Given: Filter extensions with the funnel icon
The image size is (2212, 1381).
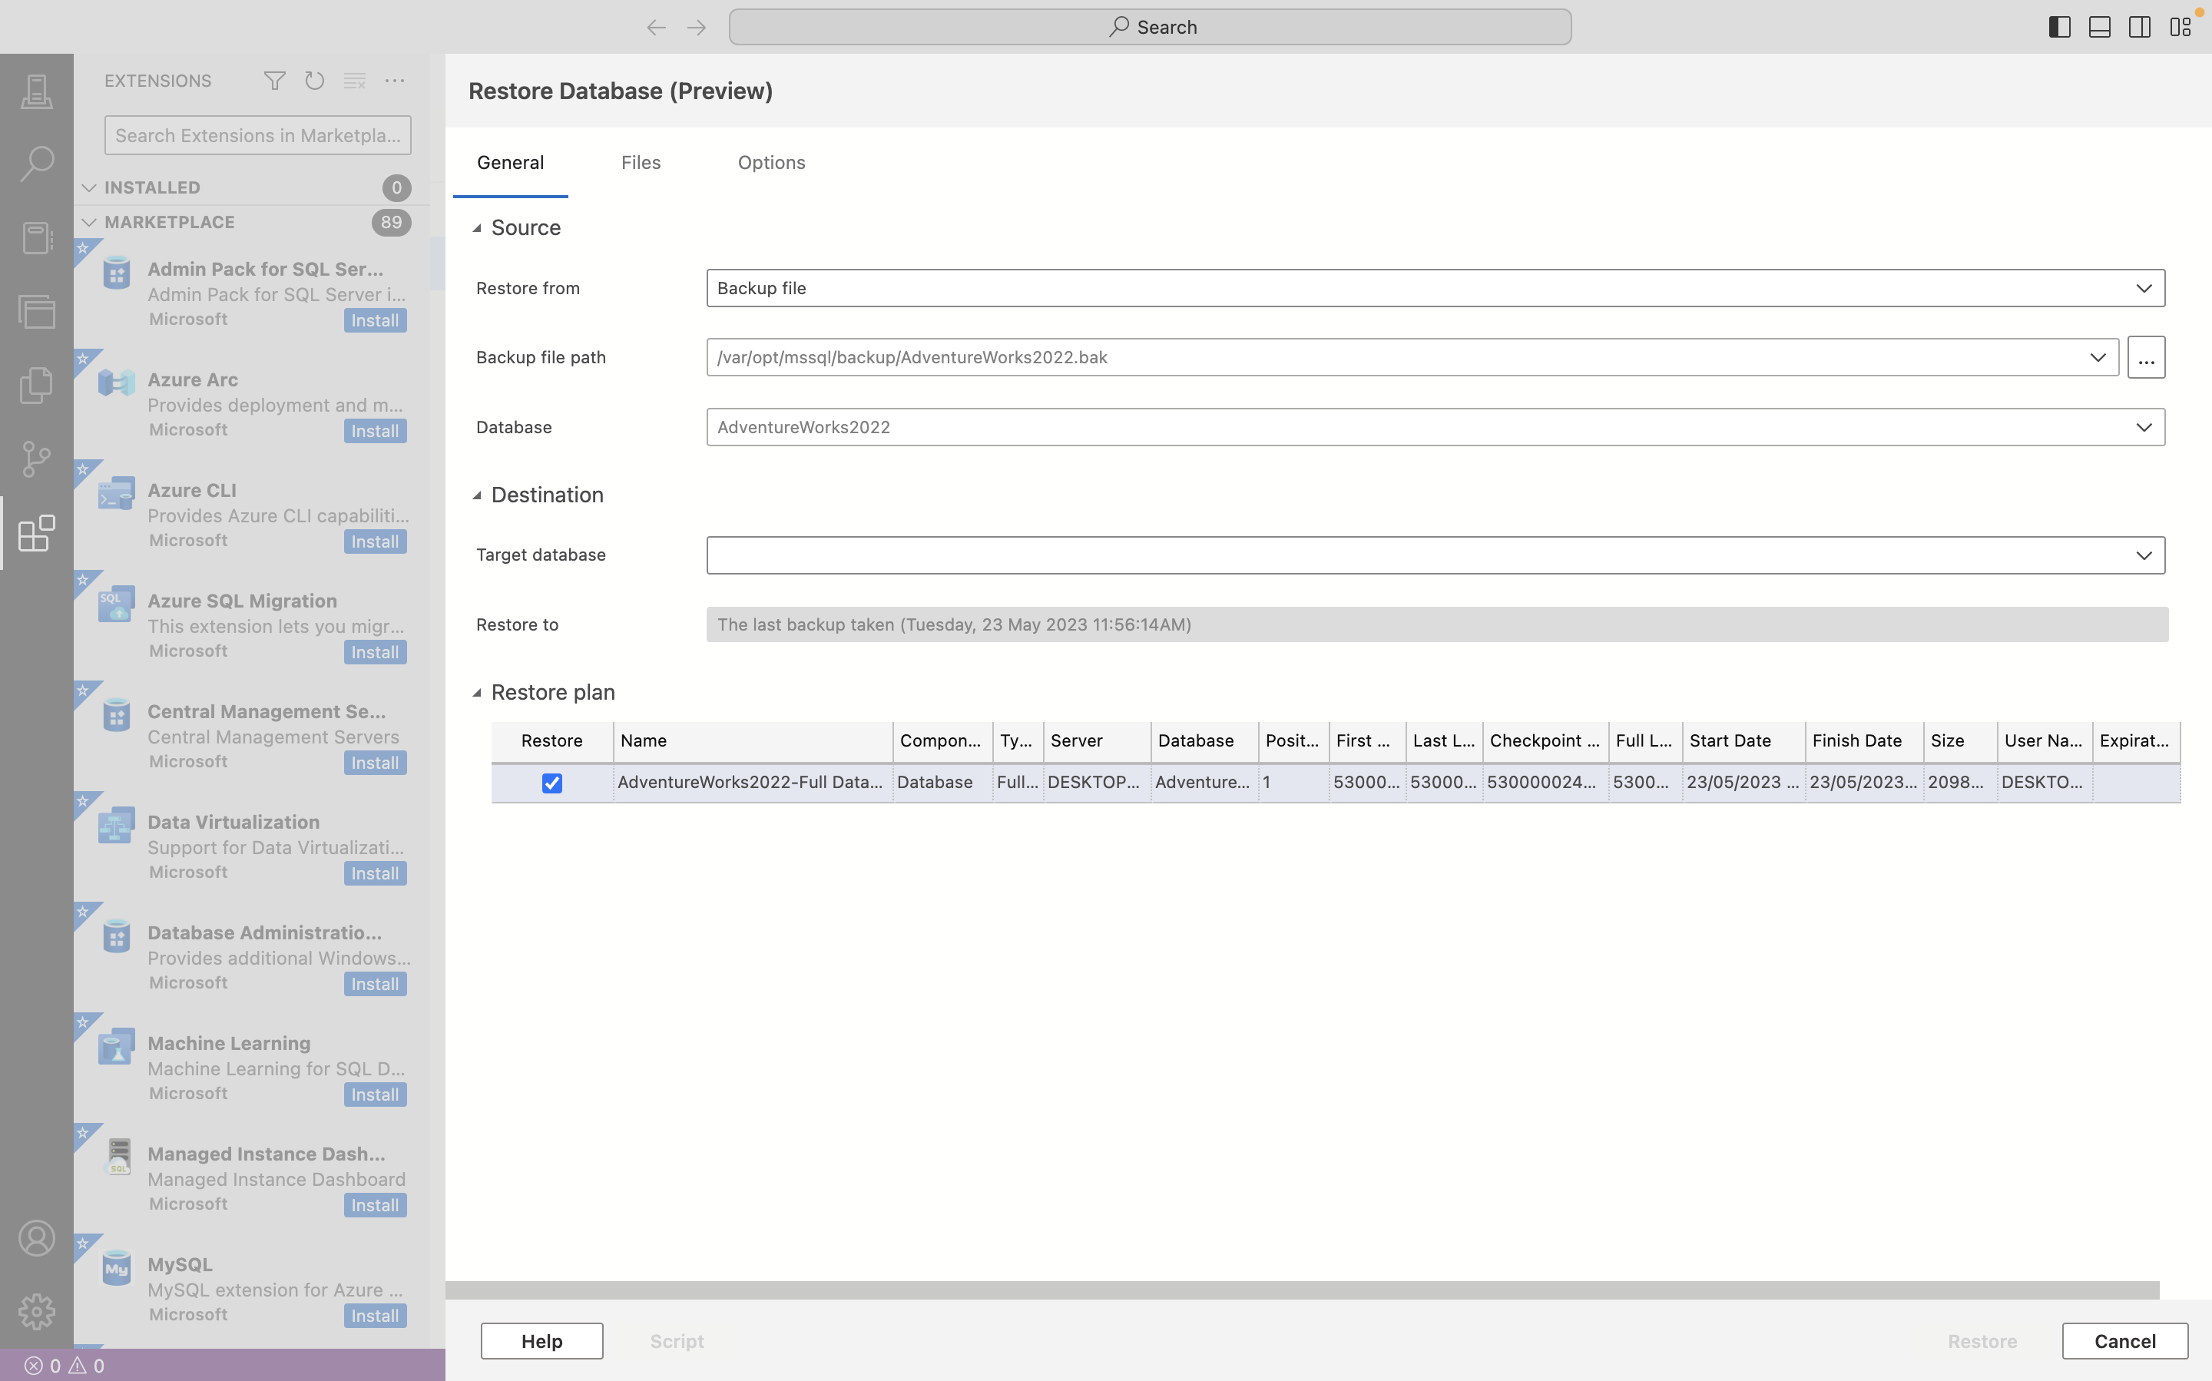Looking at the screenshot, I should pyautogui.click(x=274, y=81).
